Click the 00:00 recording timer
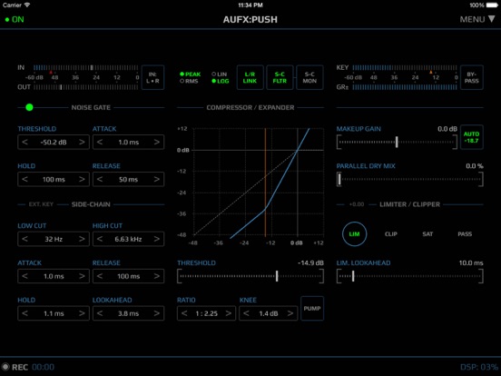Viewport: 501px width, 376px height. click(44, 367)
